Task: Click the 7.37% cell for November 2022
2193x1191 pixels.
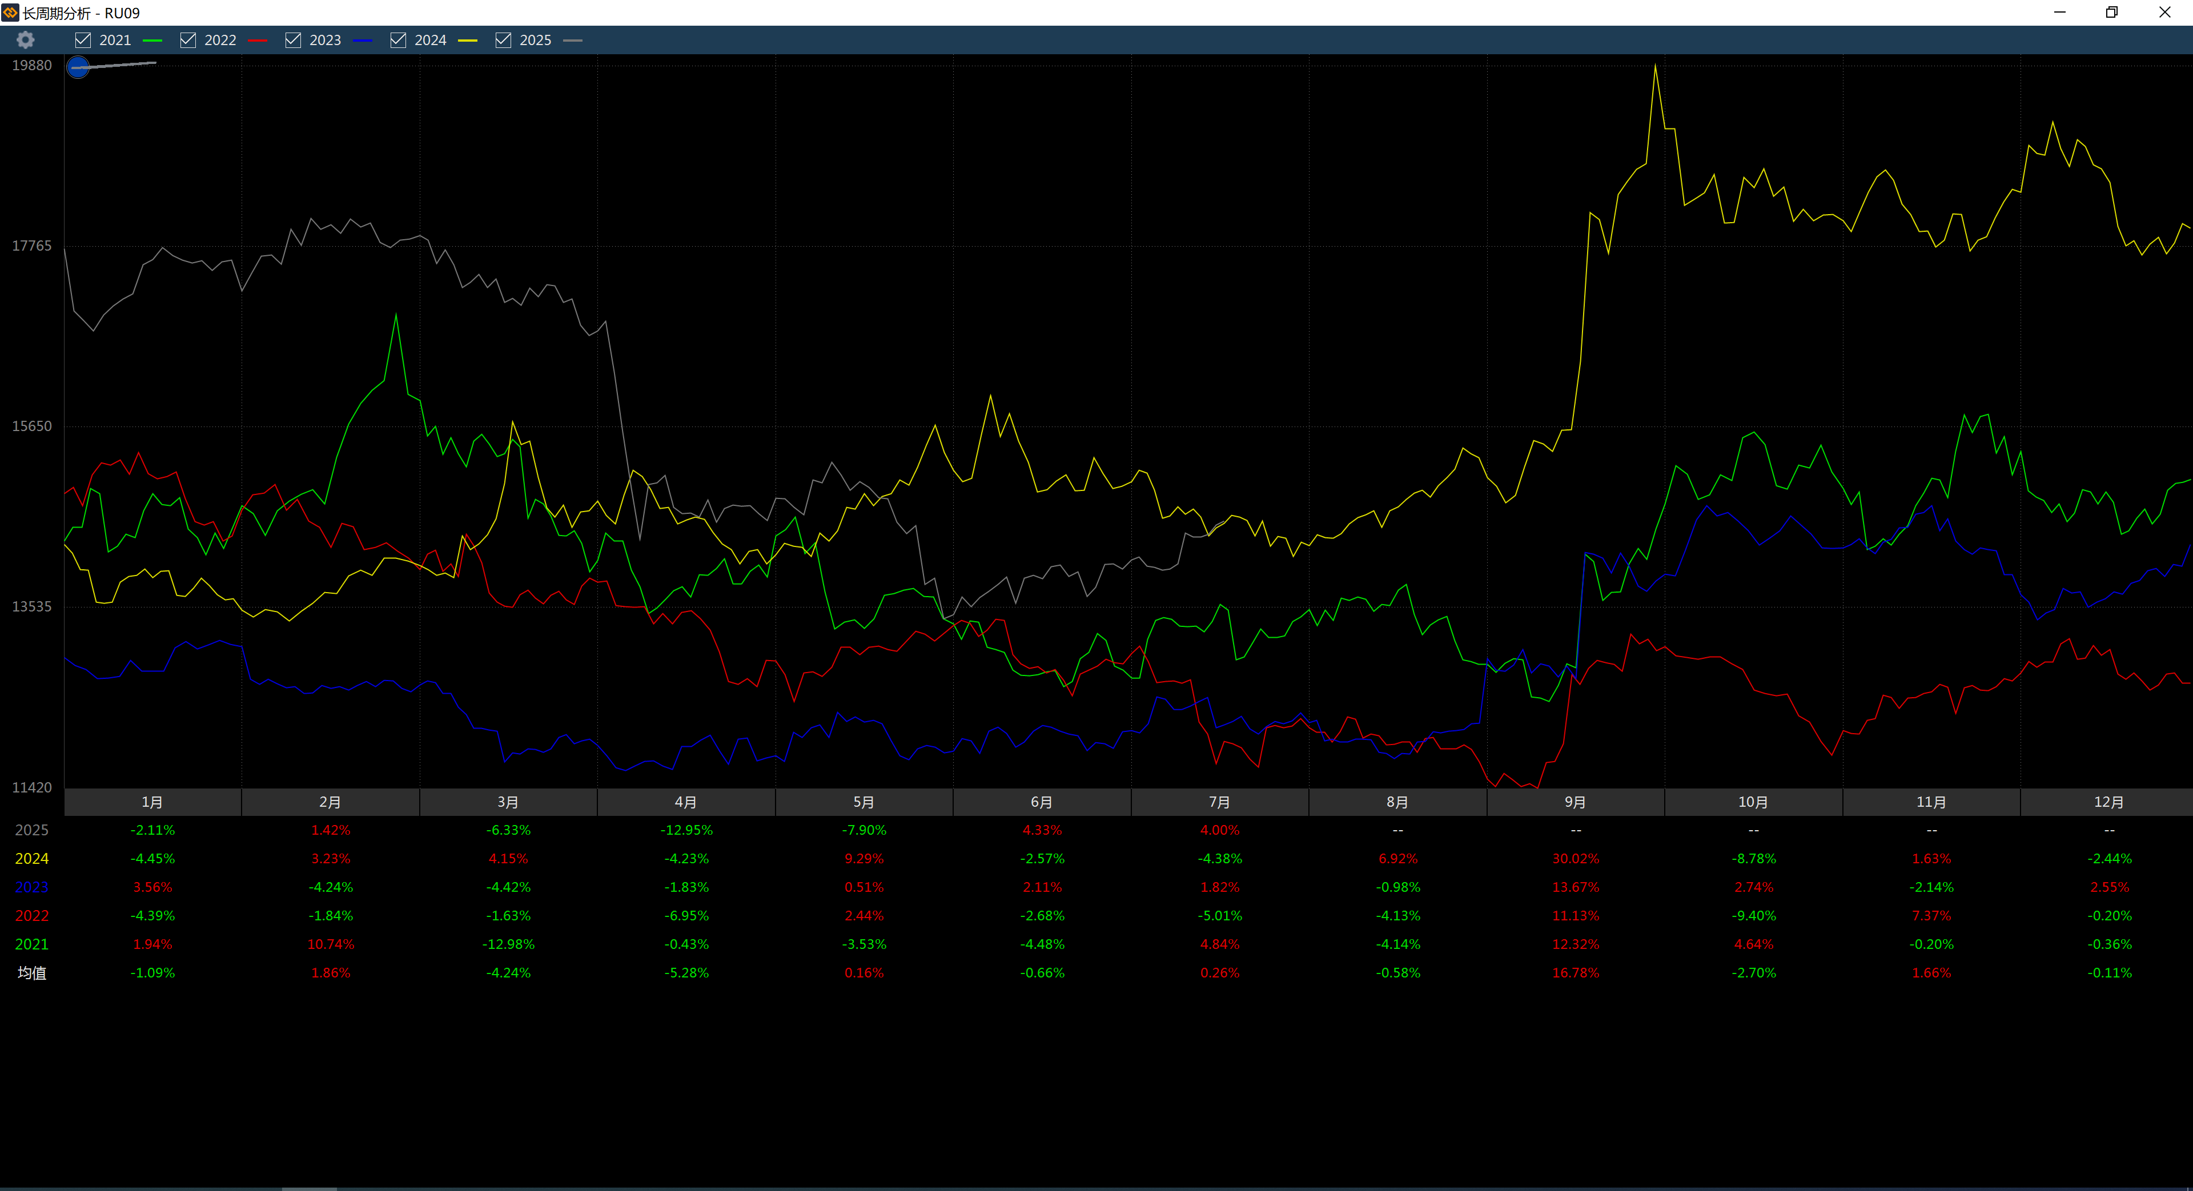Action: click(x=1931, y=916)
